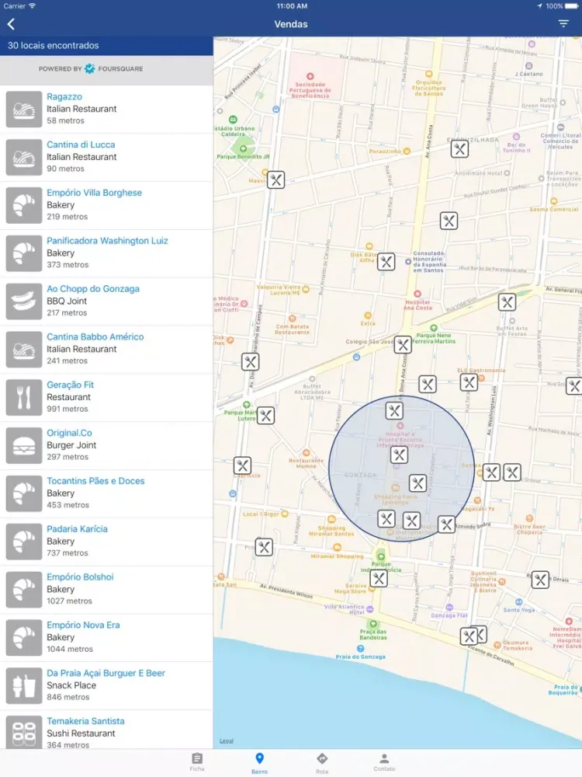Click fork and knife icon for Geração Fit
Screen dimensions: 582x777
pos(24,397)
